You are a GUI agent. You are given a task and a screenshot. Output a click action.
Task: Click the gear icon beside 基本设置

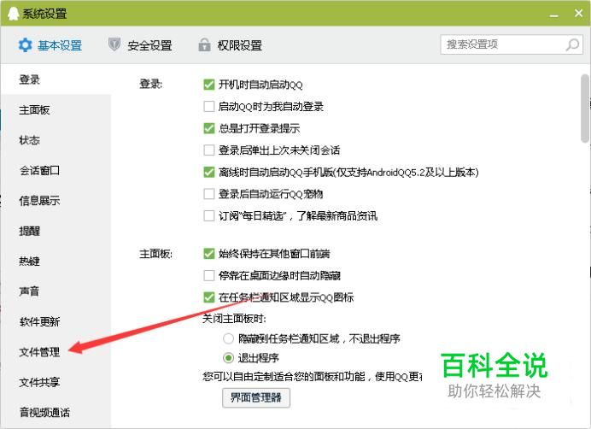(x=26, y=45)
